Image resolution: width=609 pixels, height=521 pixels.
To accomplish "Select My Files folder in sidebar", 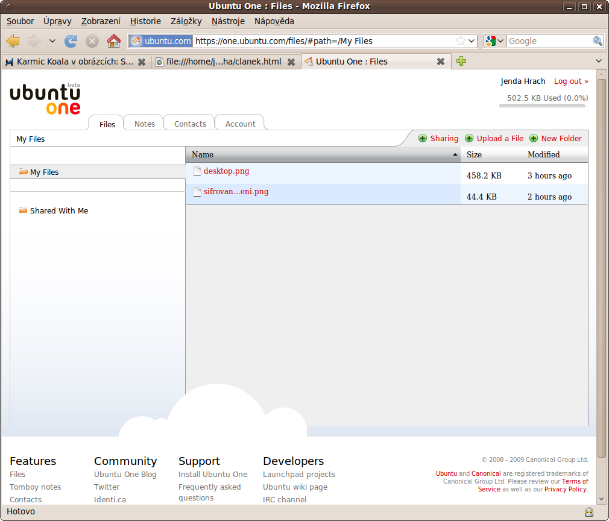I will coord(98,172).
